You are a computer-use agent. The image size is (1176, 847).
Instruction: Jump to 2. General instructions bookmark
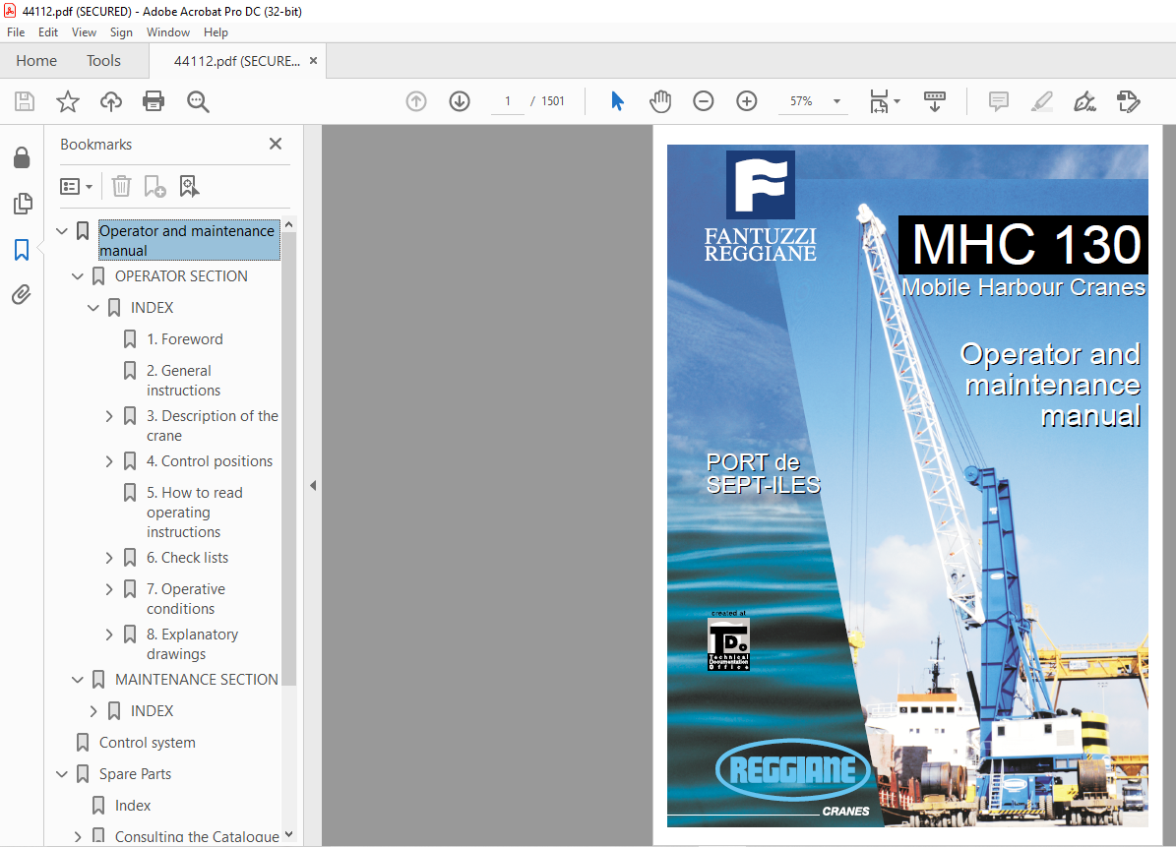coord(183,380)
